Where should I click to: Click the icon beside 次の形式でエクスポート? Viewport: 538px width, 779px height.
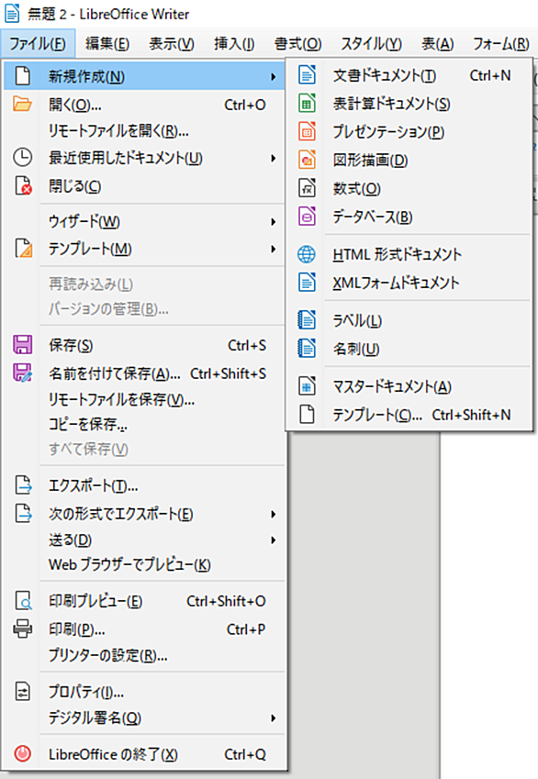tap(23, 514)
